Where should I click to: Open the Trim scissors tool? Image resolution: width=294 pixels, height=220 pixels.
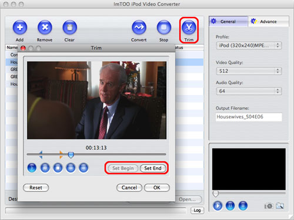(189, 28)
